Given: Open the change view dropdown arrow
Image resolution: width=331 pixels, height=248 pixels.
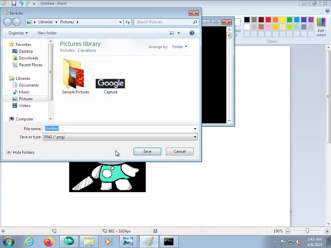Looking at the screenshot, I should (x=178, y=33).
